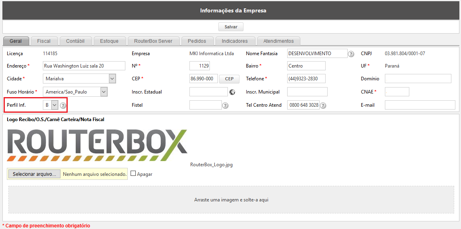Click the CEP lookup button
The width and height of the screenshot is (461, 229).
click(229, 79)
